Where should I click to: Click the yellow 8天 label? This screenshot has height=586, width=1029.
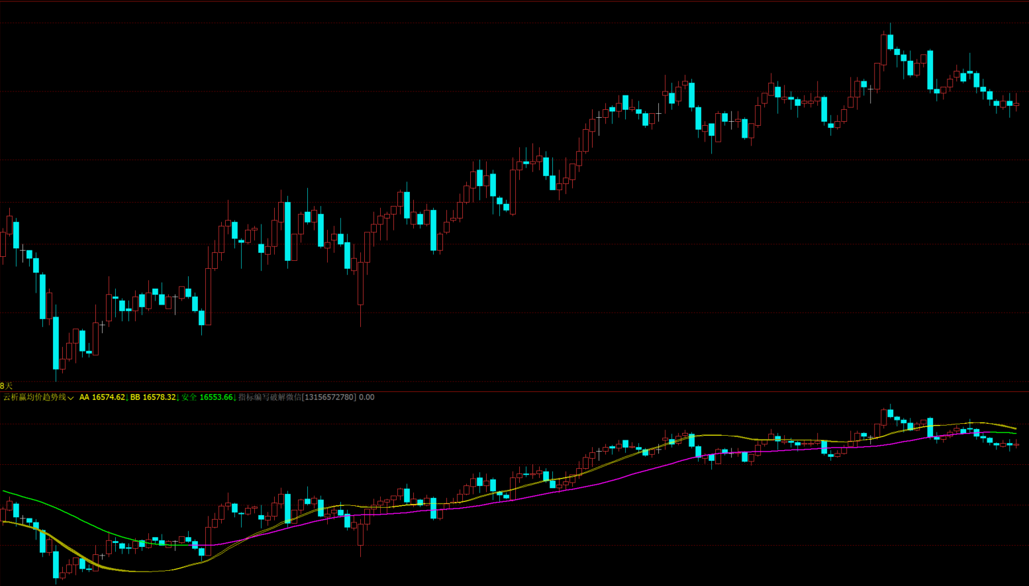(x=6, y=385)
